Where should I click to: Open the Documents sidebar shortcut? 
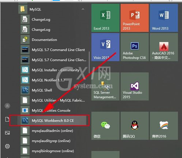click(7, 119)
